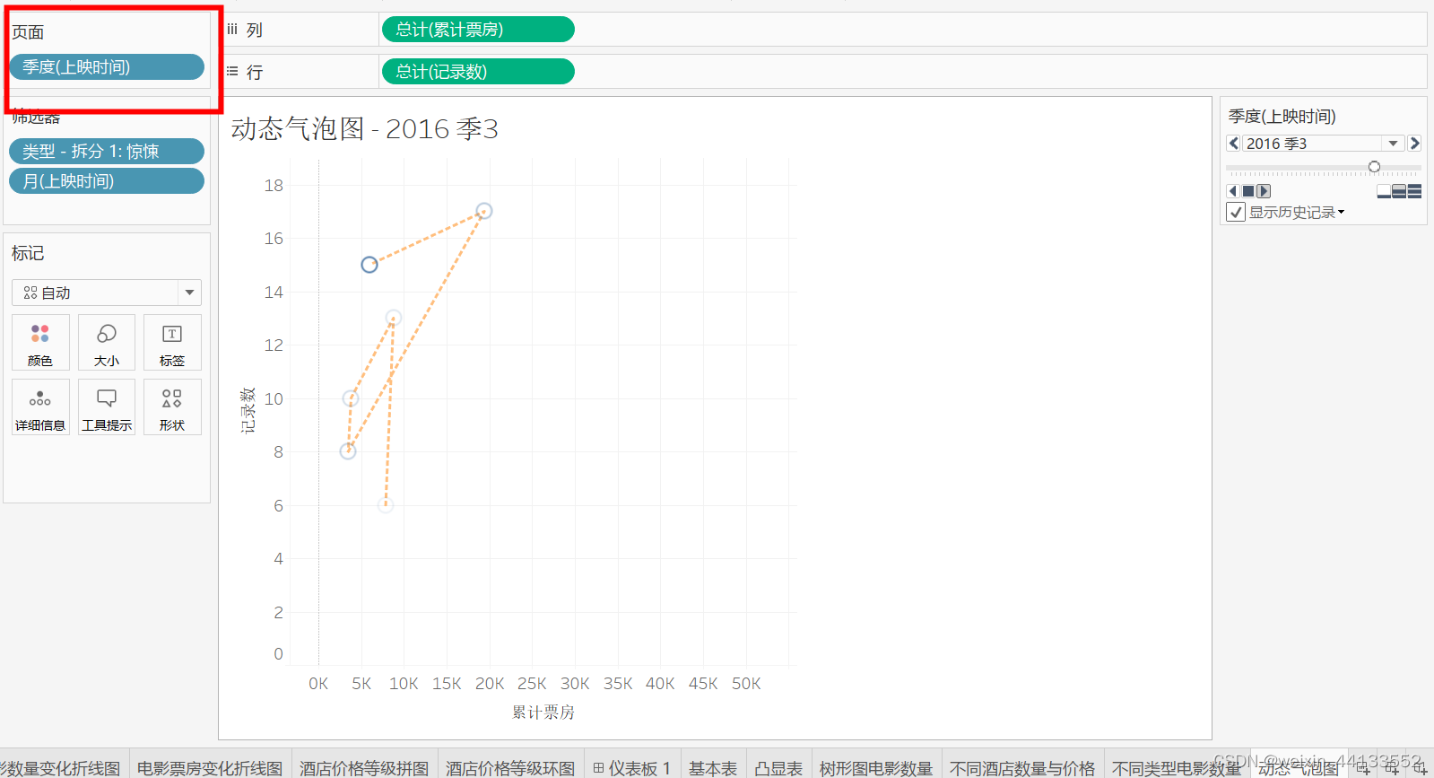The width and height of the screenshot is (1434, 778).
Task: Click the new worksheet icon
Action: pos(1363,768)
